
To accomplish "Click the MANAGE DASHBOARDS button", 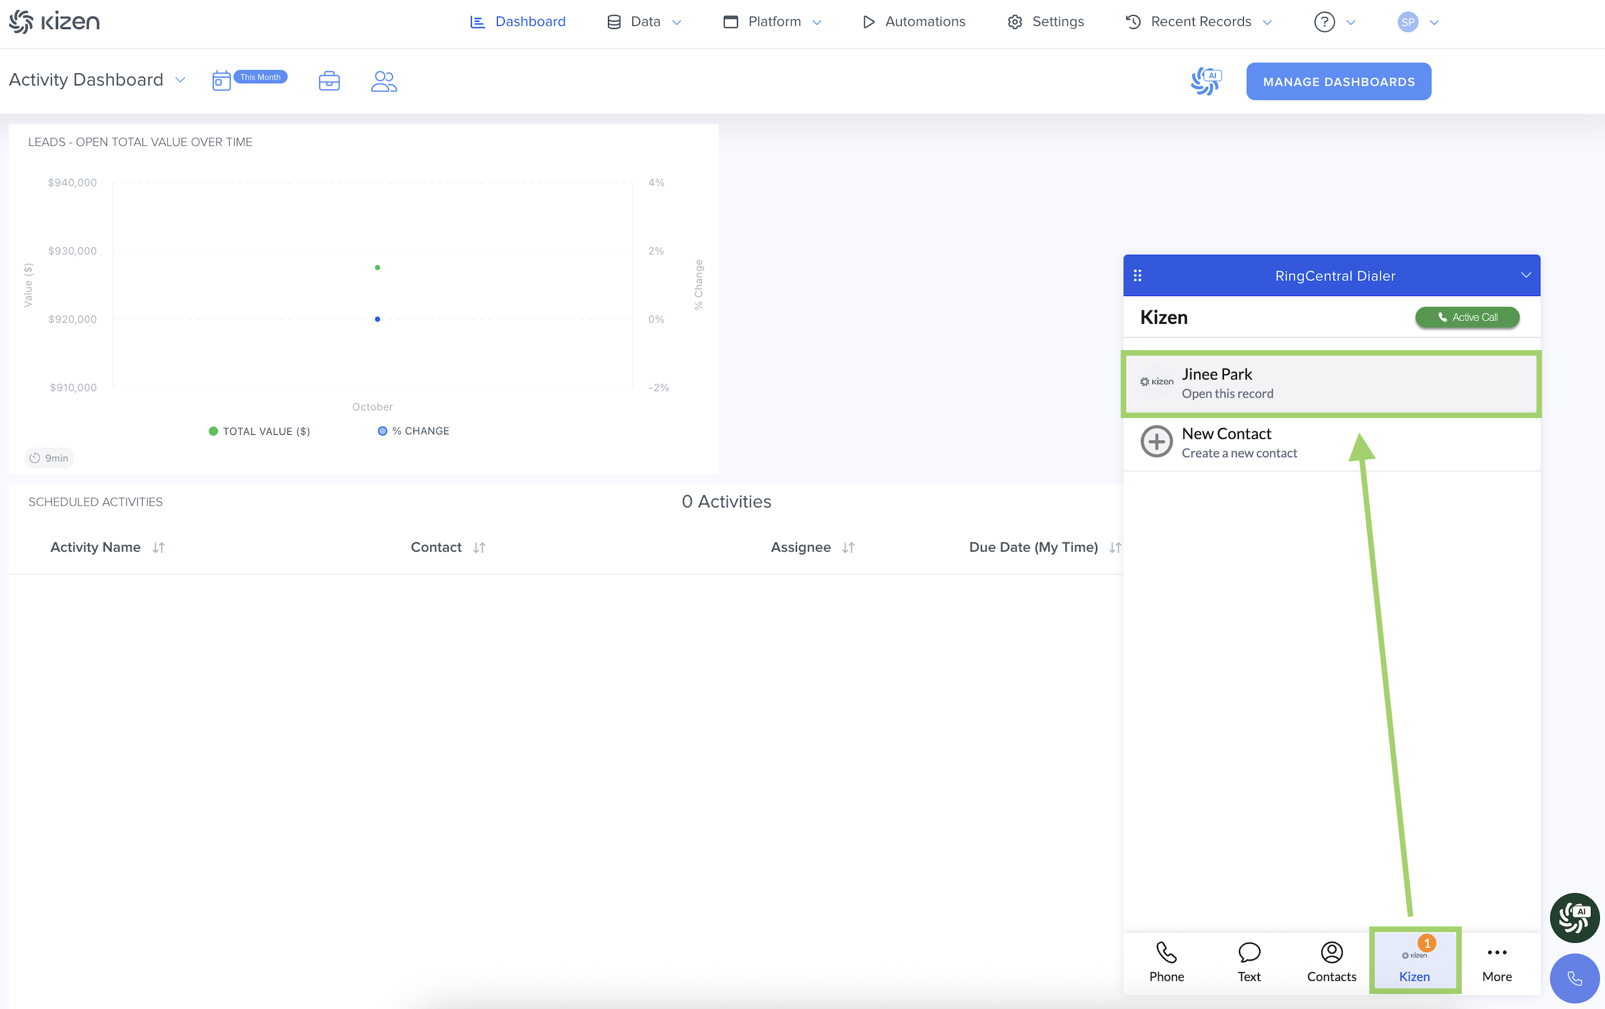I will 1339,81.
